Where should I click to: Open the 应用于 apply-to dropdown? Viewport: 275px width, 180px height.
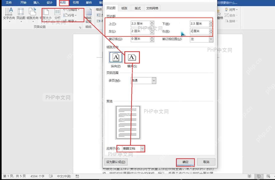(142, 148)
